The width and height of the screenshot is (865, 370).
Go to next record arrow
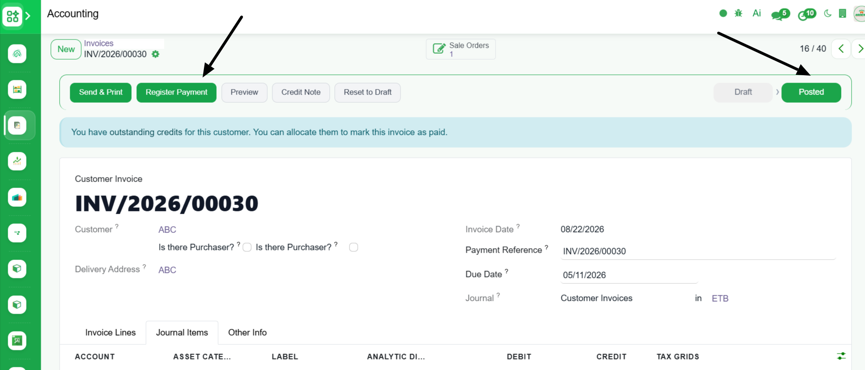(x=859, y=49)
